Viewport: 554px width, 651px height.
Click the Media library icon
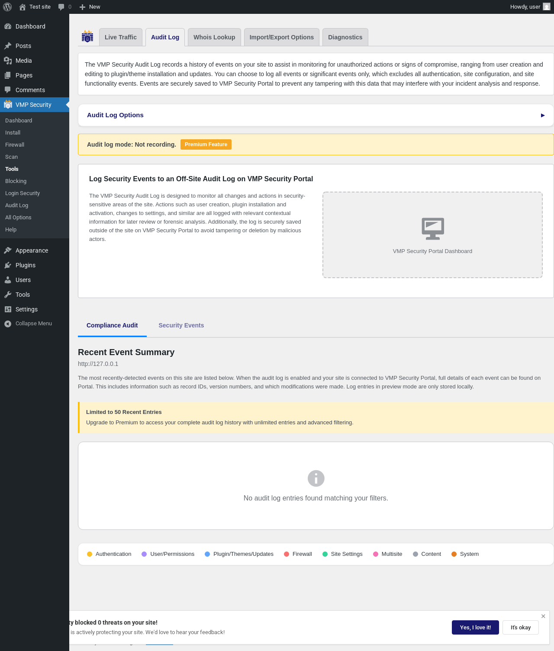8,61
